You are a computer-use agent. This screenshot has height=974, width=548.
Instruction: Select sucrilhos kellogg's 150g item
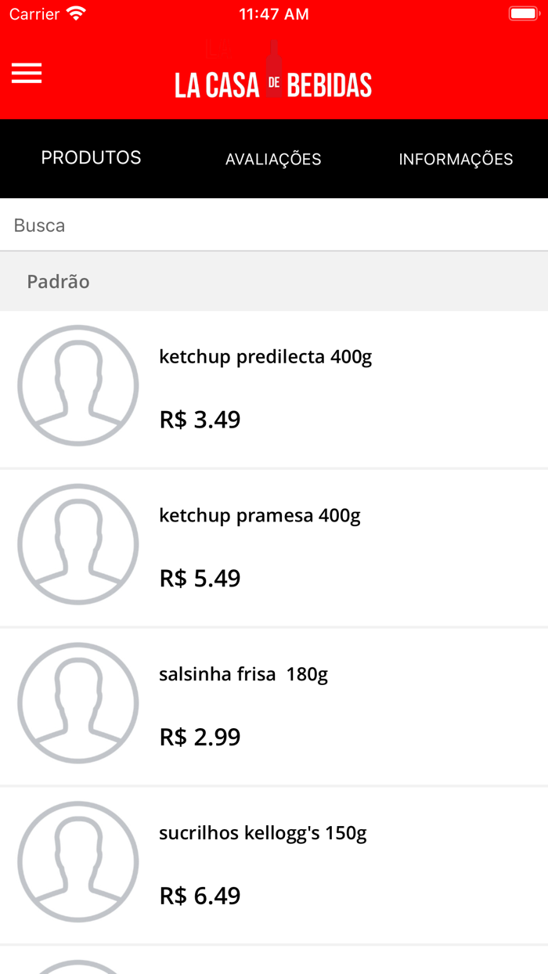point(263,833)
